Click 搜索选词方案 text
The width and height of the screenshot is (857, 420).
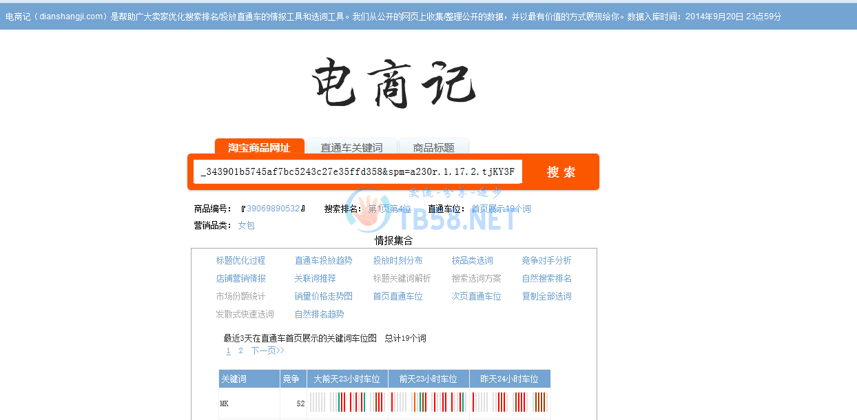[x=476, y=278]
